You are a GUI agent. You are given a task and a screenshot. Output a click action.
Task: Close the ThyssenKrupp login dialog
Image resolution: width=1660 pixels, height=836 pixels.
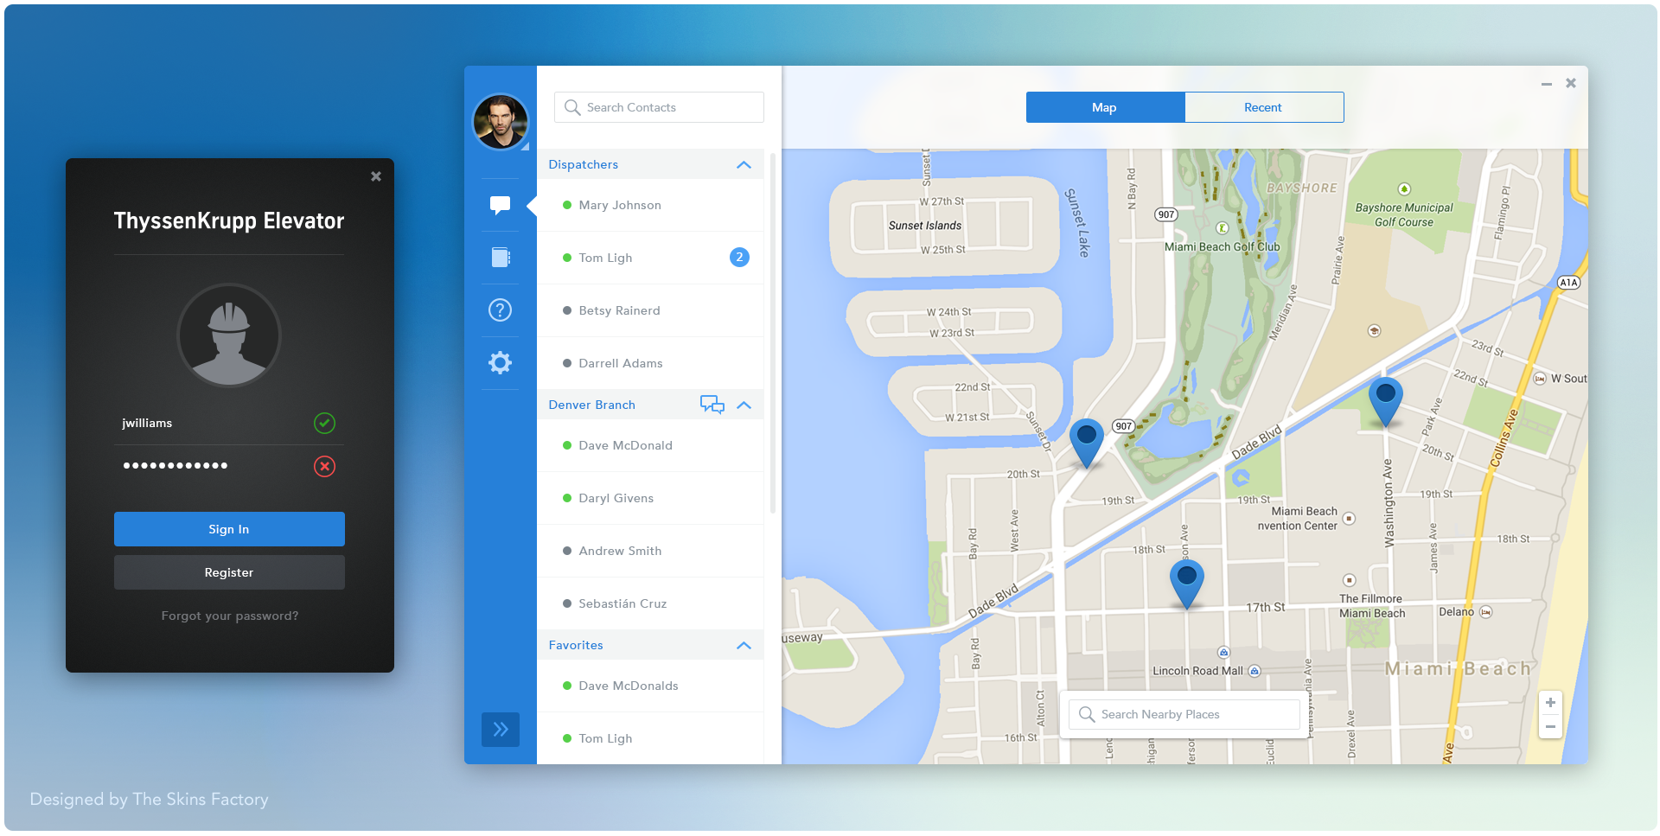click(376, 176)
